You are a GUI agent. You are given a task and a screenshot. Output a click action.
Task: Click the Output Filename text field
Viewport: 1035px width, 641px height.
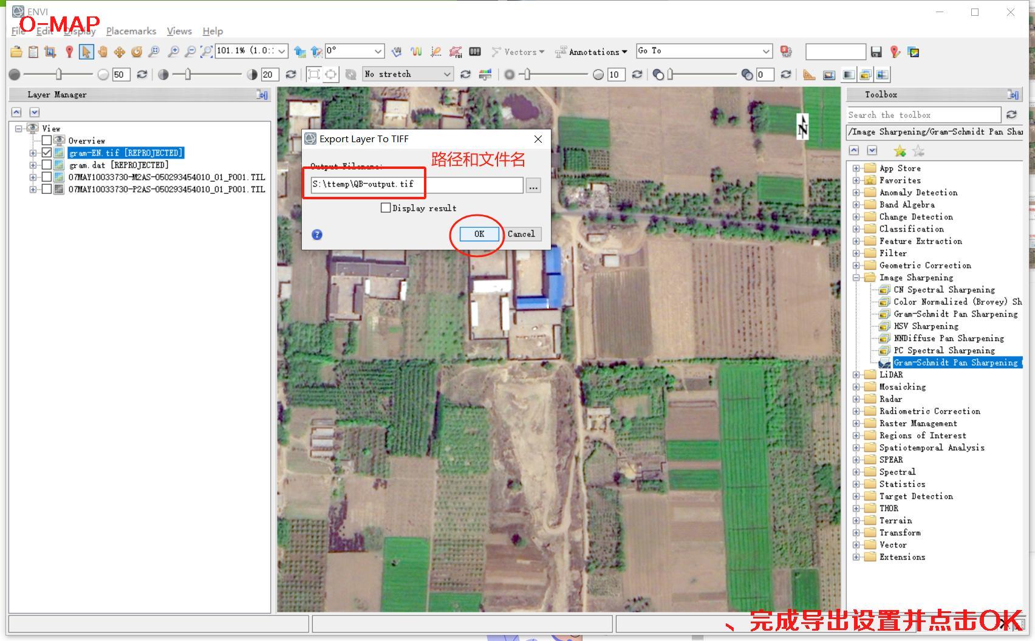[416, 185]
